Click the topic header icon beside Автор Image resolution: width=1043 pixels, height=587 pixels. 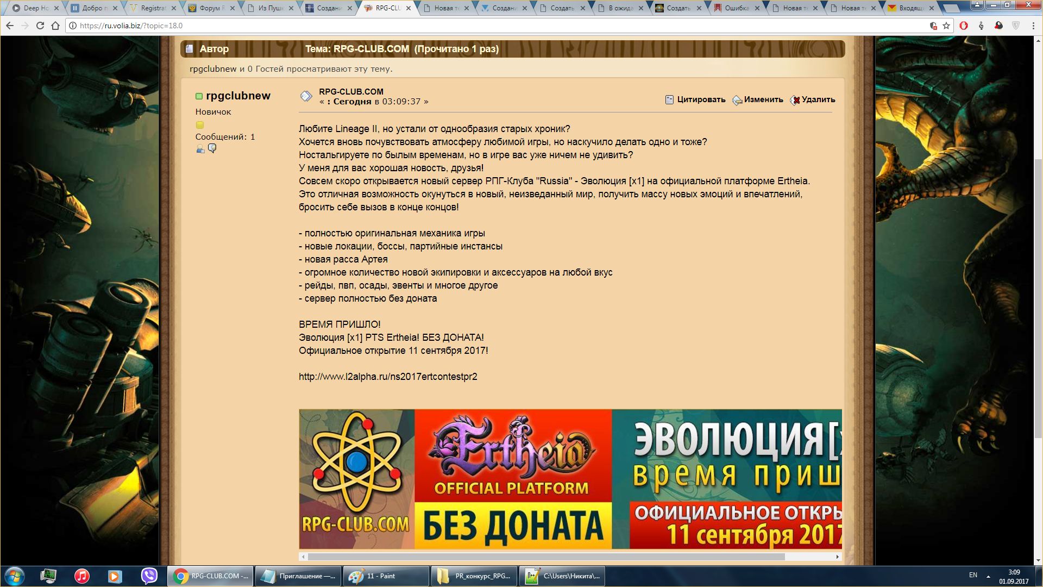(x=190, y=49)
